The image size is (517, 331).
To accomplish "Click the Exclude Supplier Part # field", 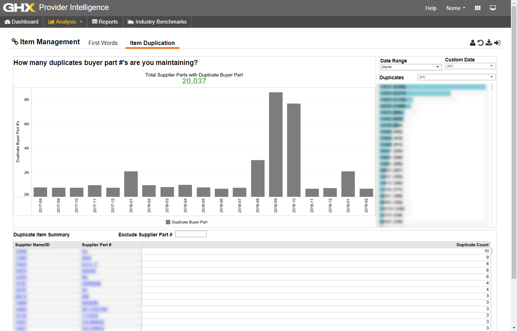I will click(191, 234).
